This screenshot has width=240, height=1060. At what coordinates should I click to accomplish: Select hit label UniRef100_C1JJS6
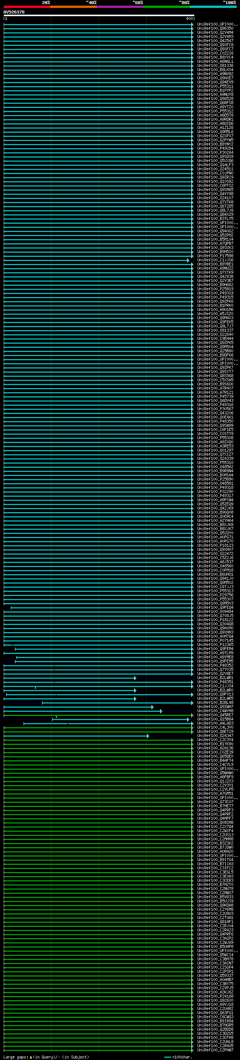click(215, 260)
